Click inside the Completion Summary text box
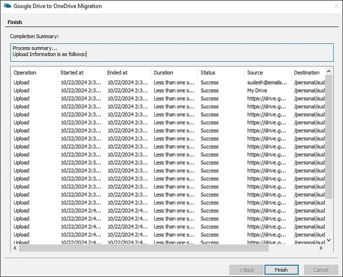Viewport: 343px width, 277px height. pos(172,52)
